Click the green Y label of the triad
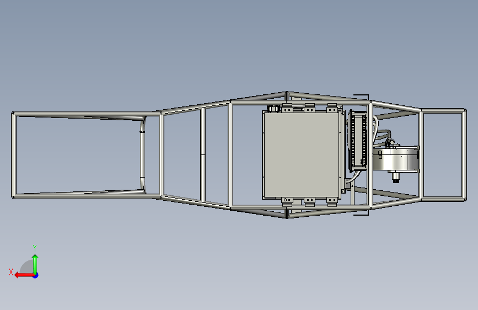The width and height of the screenshot is (478, 310). tap(35, 248)
